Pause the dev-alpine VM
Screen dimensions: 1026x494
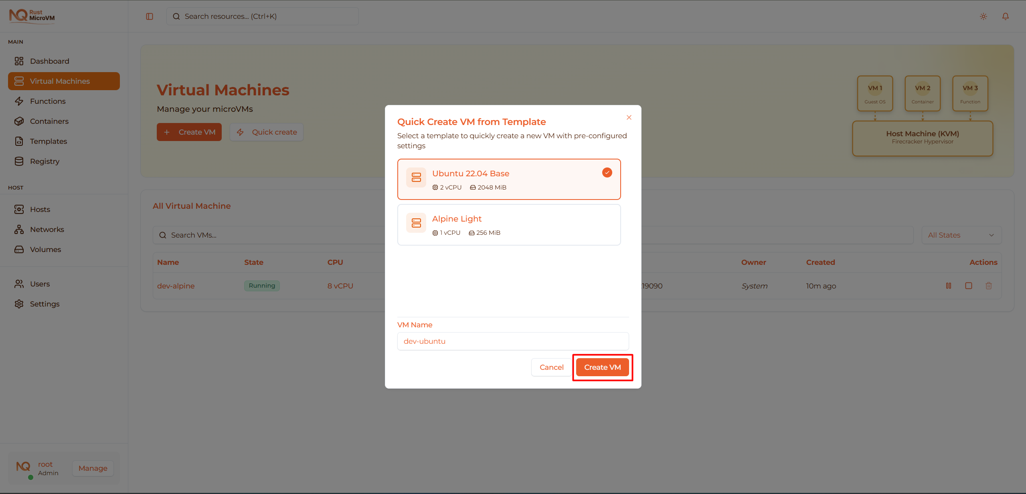tap(949, 286)
